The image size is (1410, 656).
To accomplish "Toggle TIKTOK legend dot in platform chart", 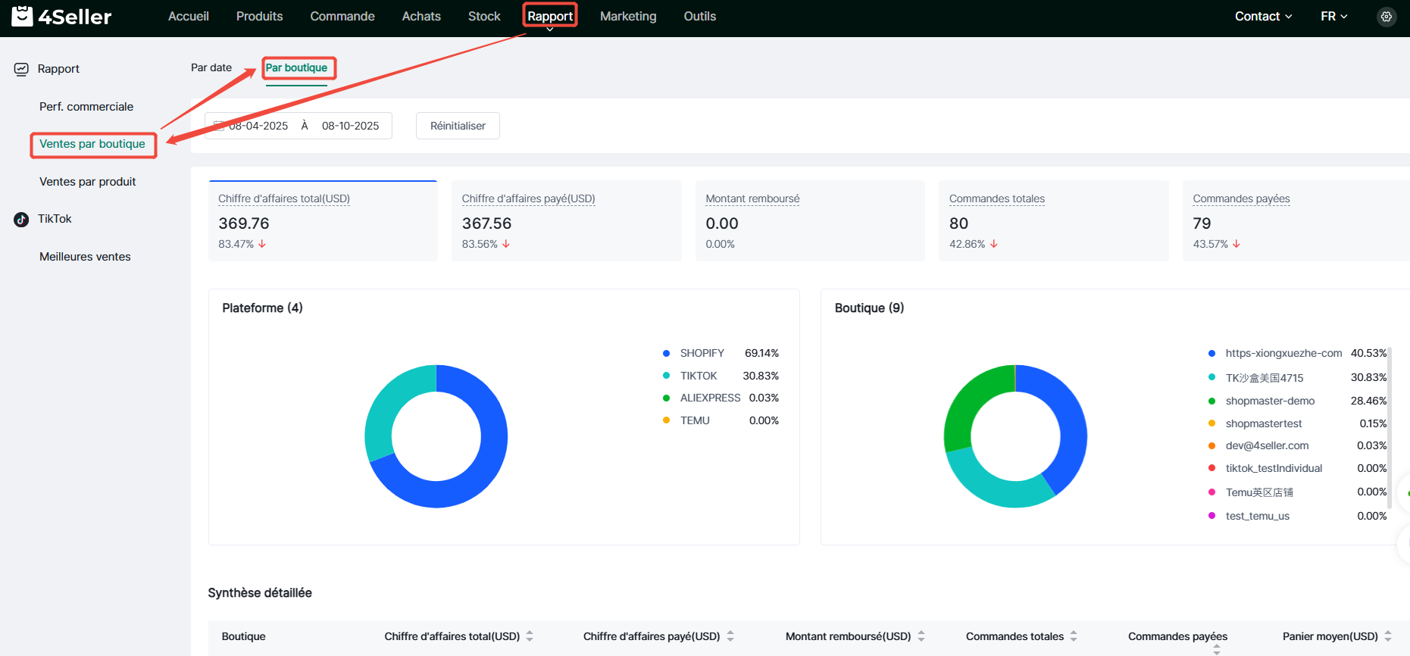I will click(666, 376).
